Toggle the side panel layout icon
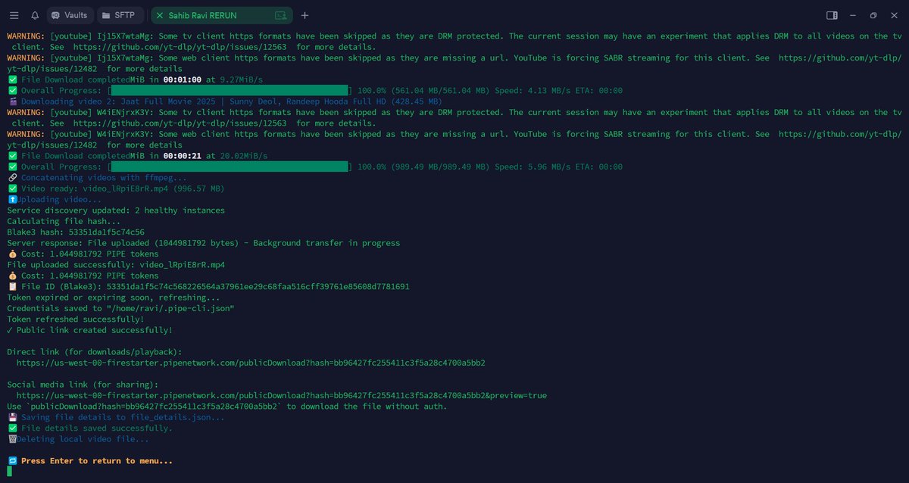Screen dimensions: 909x483 832,15
